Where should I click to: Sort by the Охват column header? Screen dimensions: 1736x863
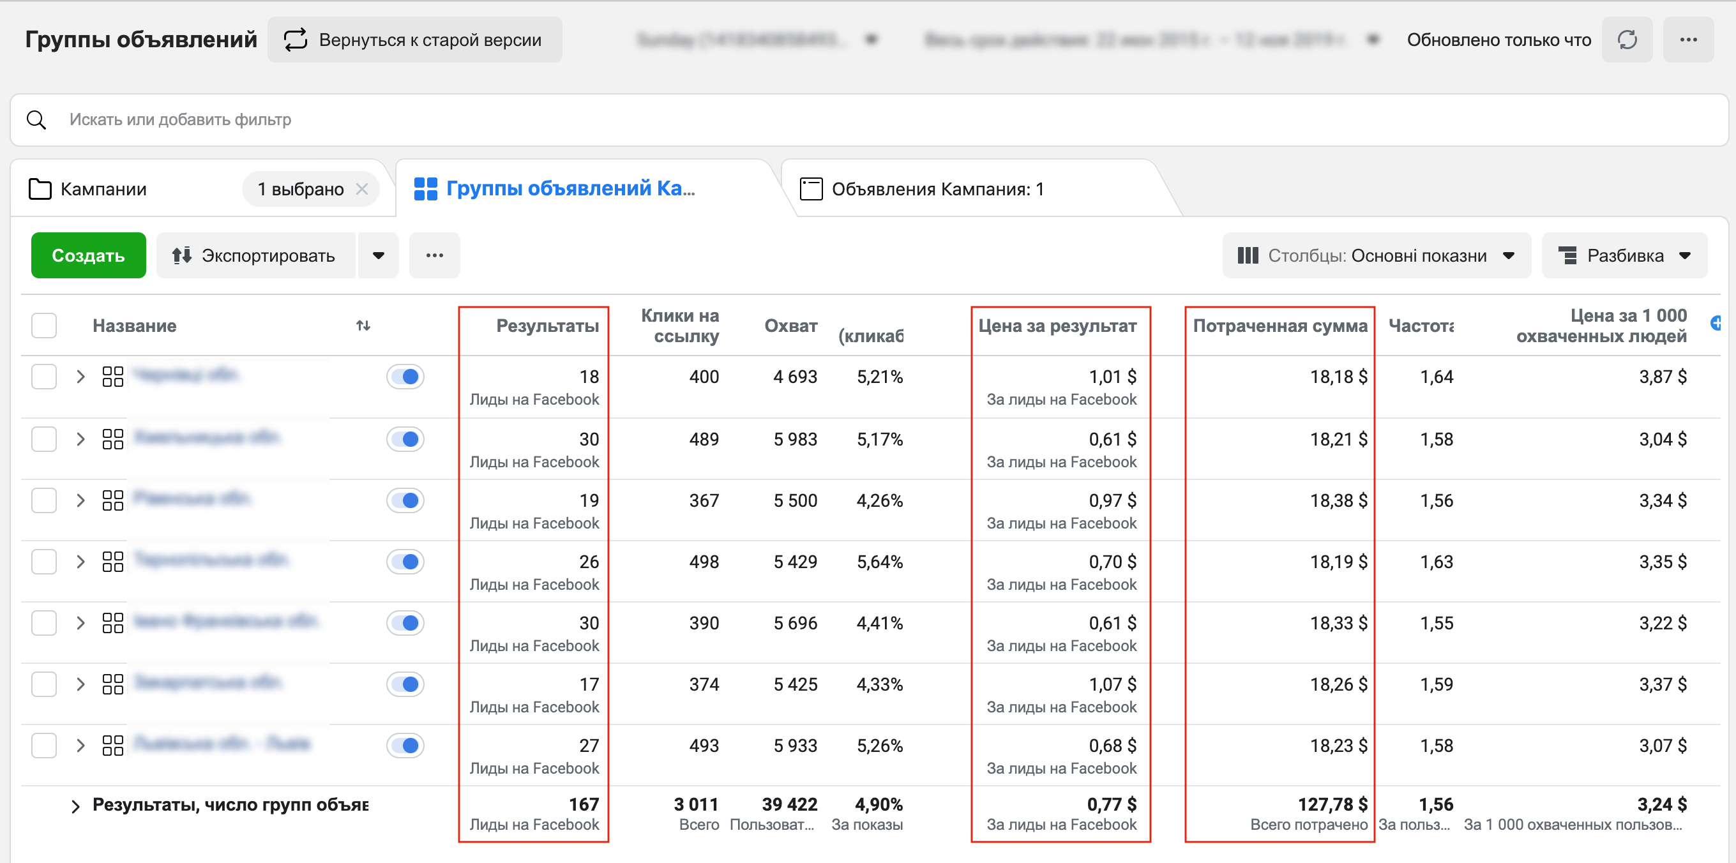click(x=790, y=326)
